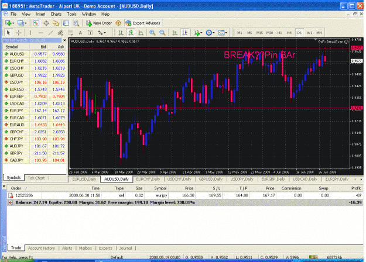Select the GBPUSD row in Market Watch
The image size is (366, 262).
(35, 75)
